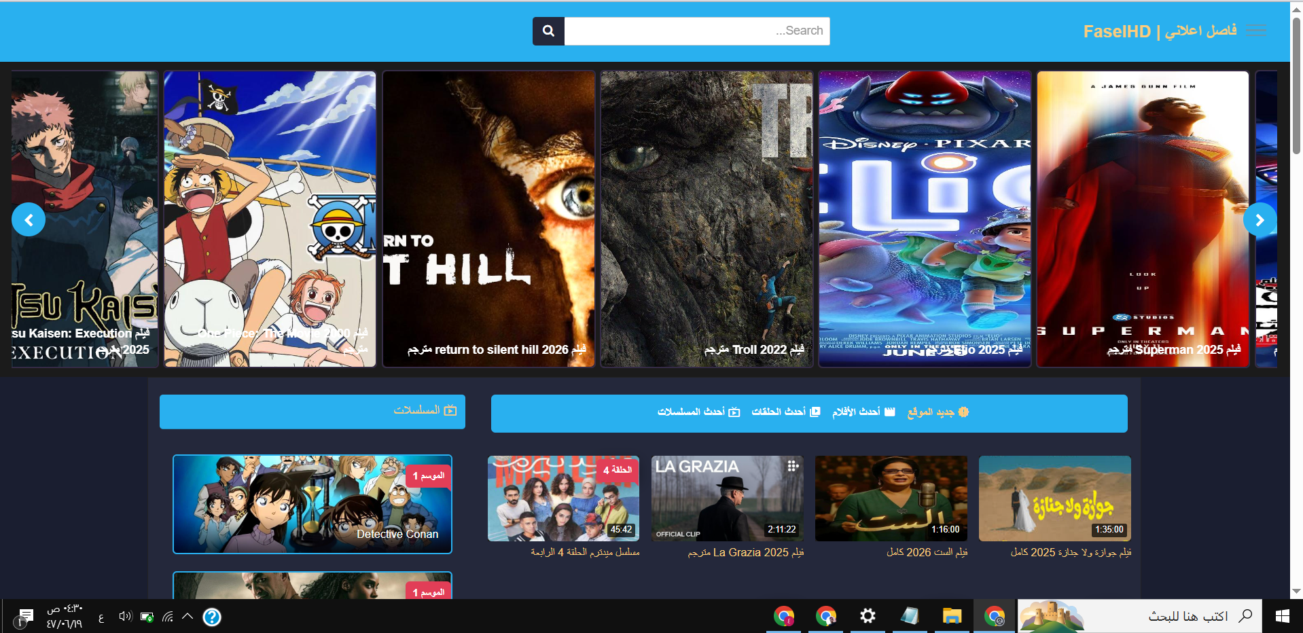This screenshot has width=1303, height=633.
Task: Show hidden tray icons chevron
Action: pos(188,617)
